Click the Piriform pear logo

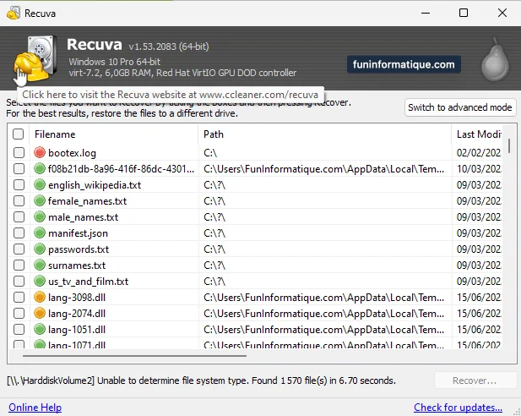click(495, 59)
